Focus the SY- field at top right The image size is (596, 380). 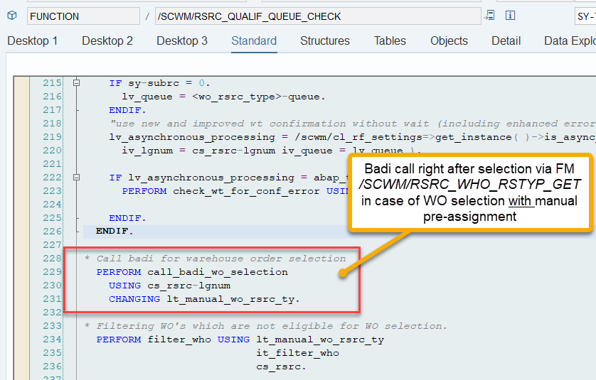tap(585, 16)
